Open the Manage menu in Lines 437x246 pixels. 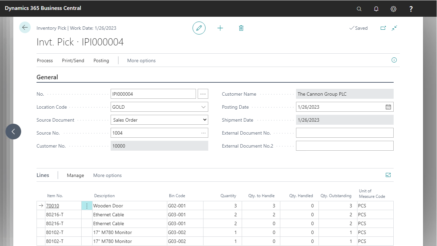pos(75,175)
